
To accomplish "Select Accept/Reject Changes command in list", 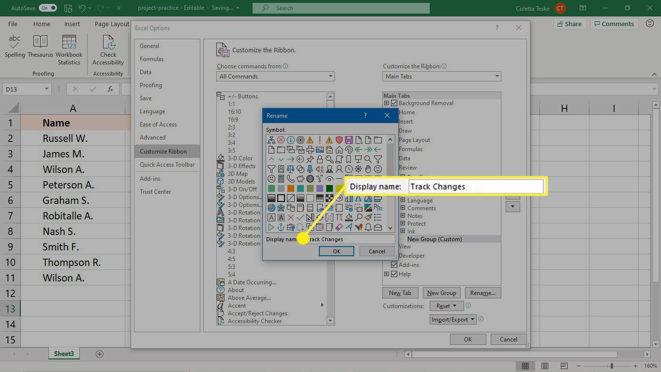I will 257,313.
